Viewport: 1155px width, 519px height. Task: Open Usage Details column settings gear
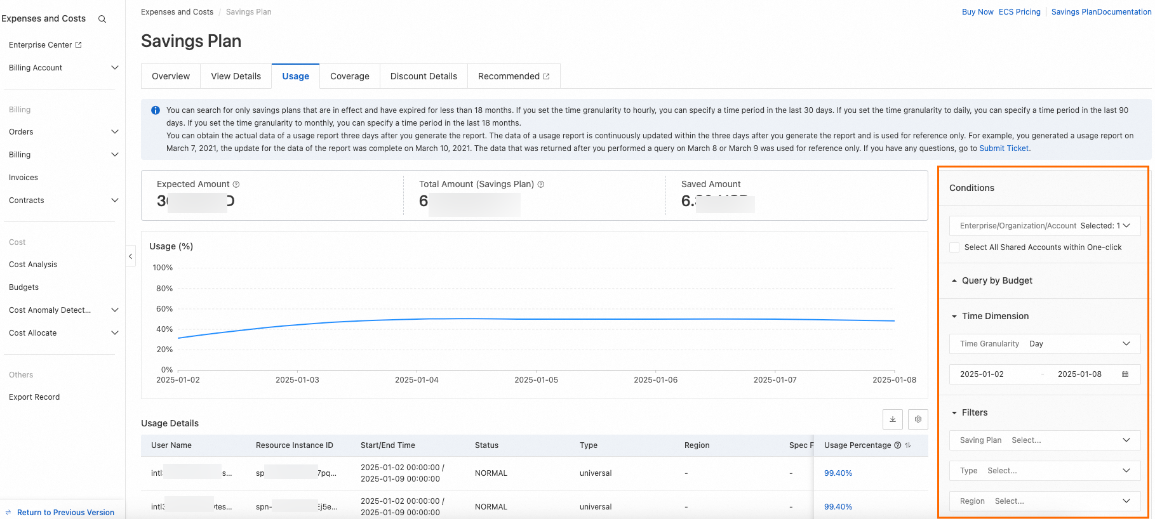pos(918,419)
